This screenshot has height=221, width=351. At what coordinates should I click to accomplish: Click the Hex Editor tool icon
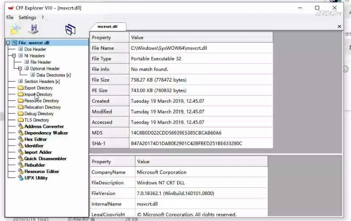21,139
